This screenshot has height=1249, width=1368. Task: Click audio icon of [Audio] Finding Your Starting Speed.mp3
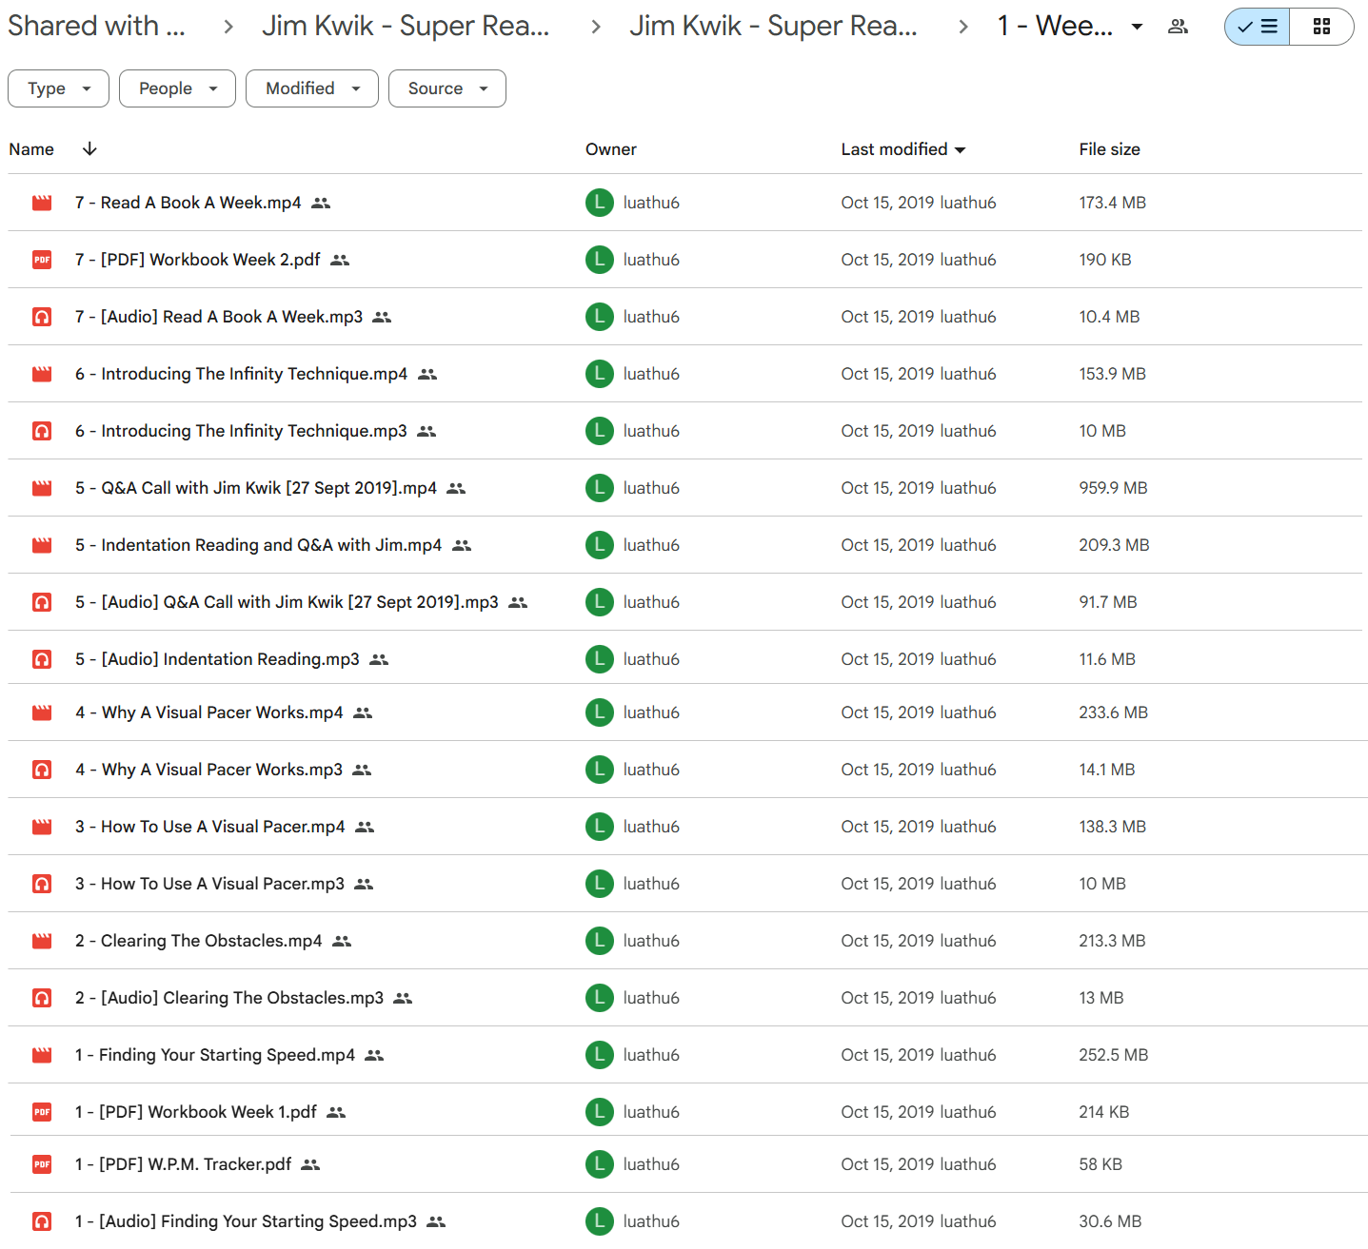pos(42,1221)
